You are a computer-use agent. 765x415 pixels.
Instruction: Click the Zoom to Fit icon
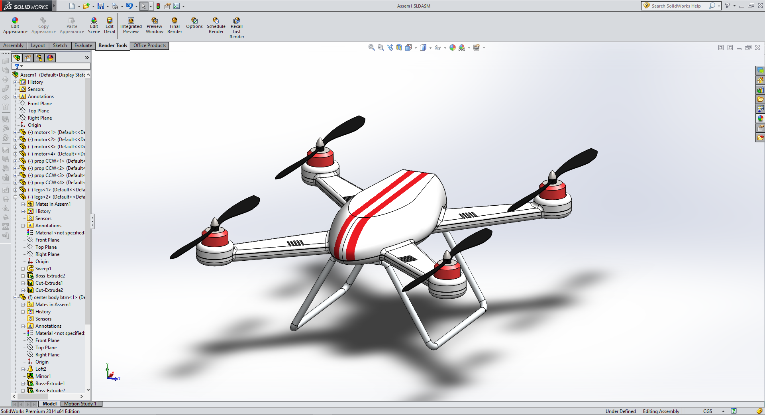[x=371, y=47]
